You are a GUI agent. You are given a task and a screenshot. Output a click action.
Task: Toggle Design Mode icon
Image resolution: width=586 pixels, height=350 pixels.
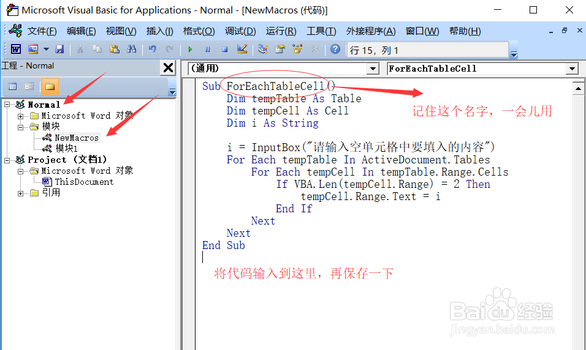point(242,49)
